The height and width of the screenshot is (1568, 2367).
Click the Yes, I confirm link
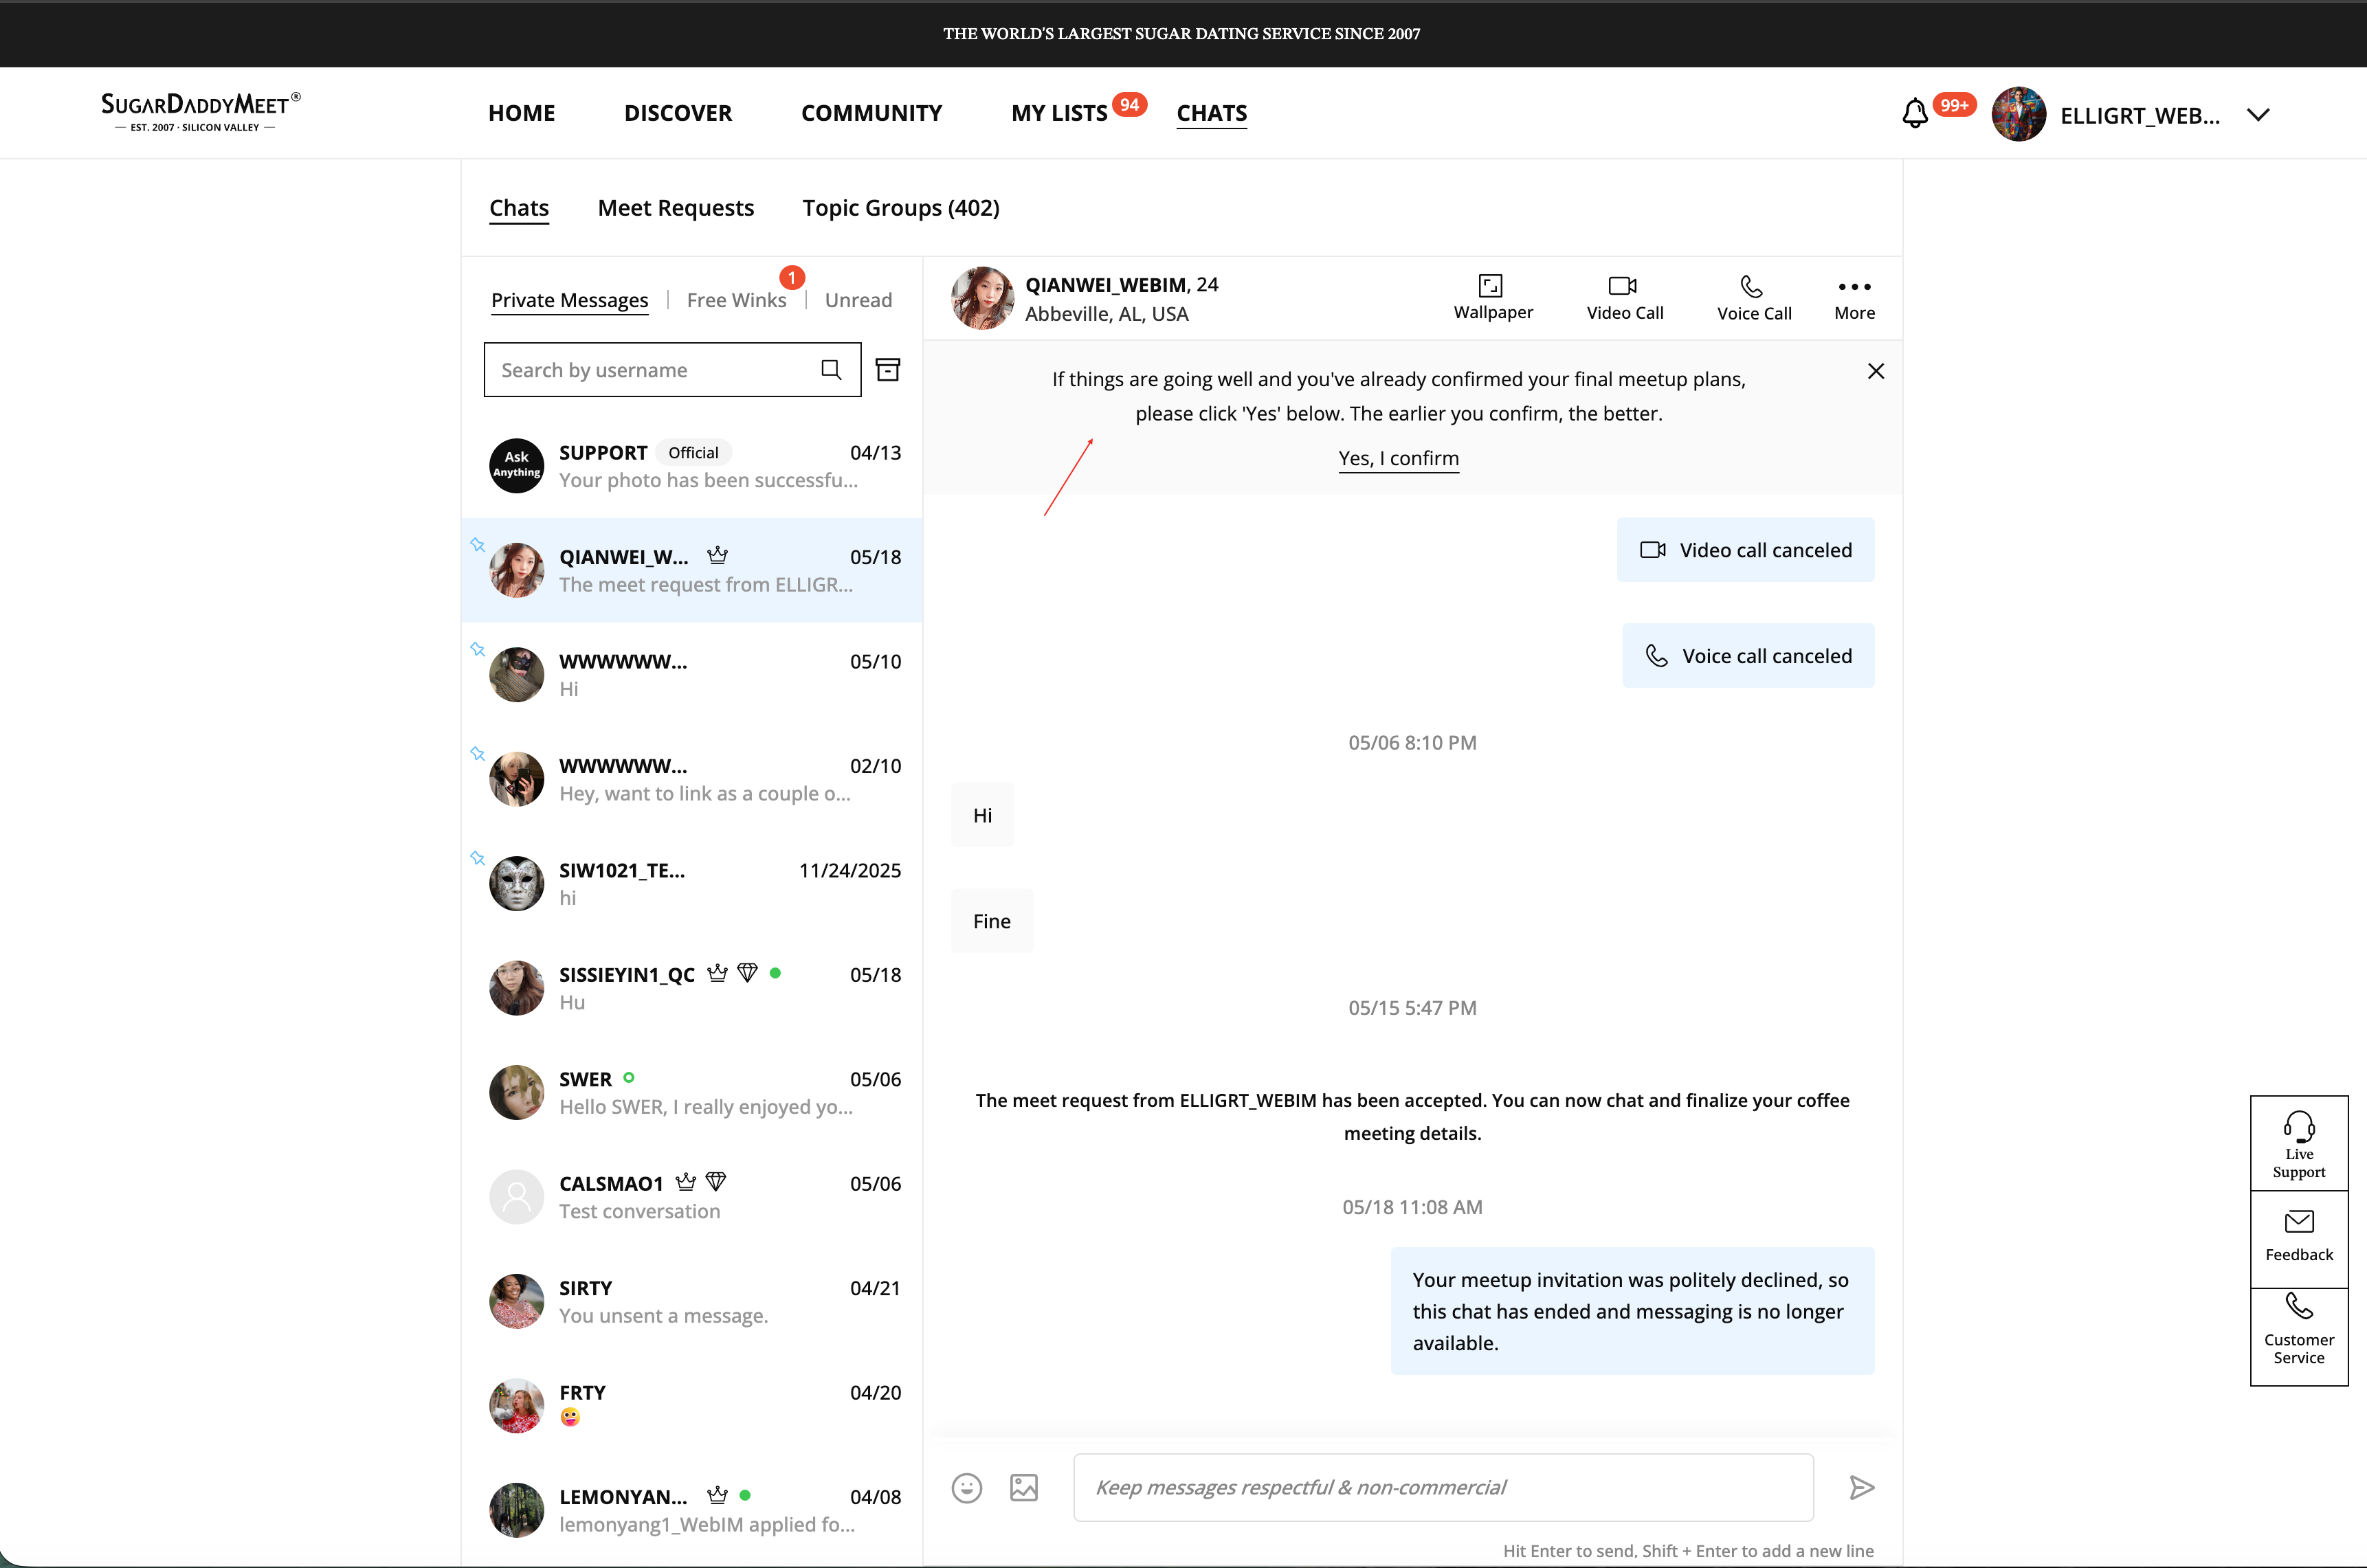(1399, 459)
